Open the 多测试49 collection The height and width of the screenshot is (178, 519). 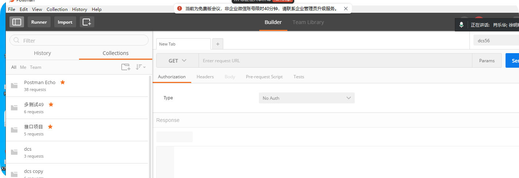click(77, 108)
